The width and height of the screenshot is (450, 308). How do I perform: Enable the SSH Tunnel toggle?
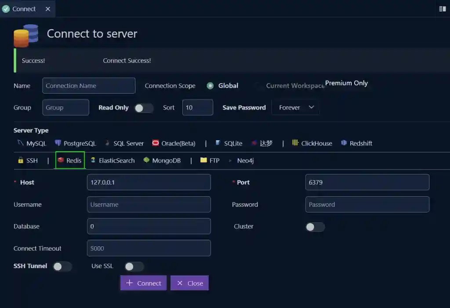(x=62, y=266)
